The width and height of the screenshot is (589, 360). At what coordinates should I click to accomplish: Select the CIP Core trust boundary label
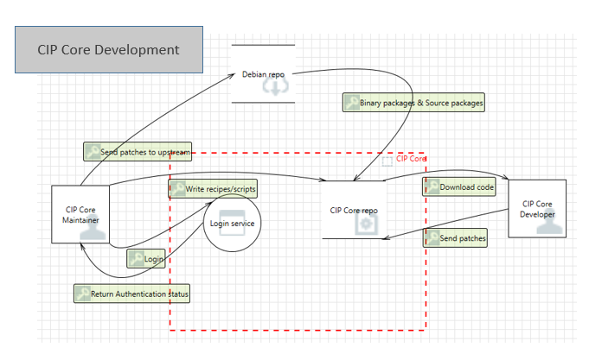point(411,159)
